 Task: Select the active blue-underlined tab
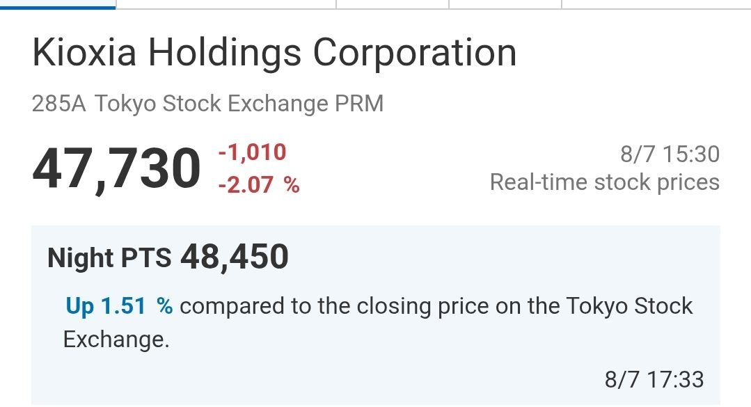(x=58, y=4)
